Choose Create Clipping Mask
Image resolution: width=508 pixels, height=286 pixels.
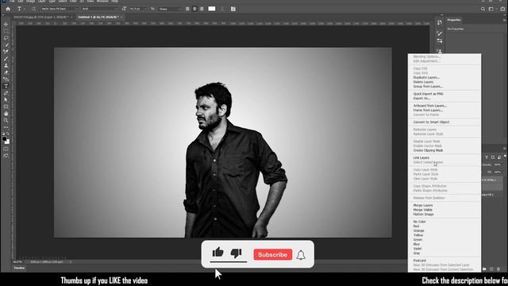point(428,150)
